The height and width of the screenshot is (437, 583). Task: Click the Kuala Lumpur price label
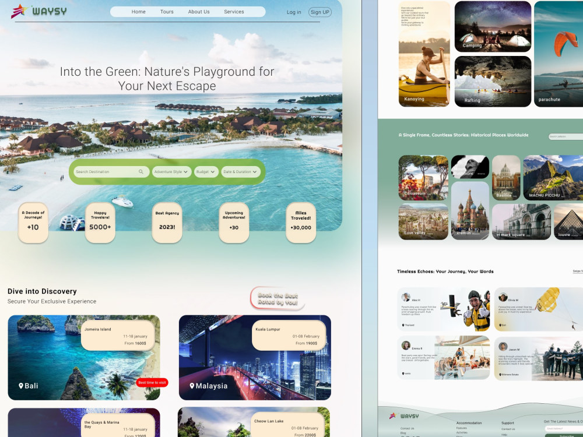point(289,336)
